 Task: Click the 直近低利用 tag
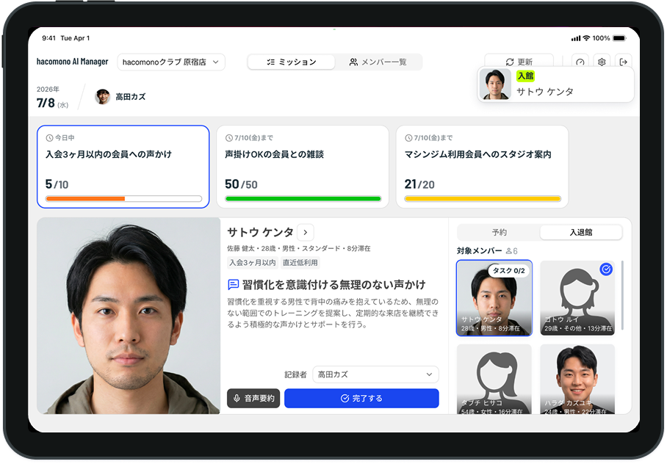pos(300,263)
